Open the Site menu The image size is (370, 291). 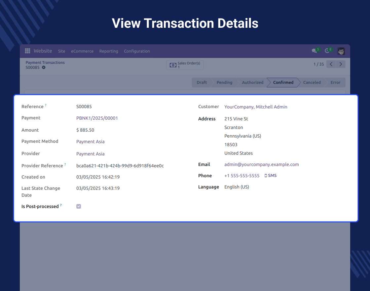(61, 51)
